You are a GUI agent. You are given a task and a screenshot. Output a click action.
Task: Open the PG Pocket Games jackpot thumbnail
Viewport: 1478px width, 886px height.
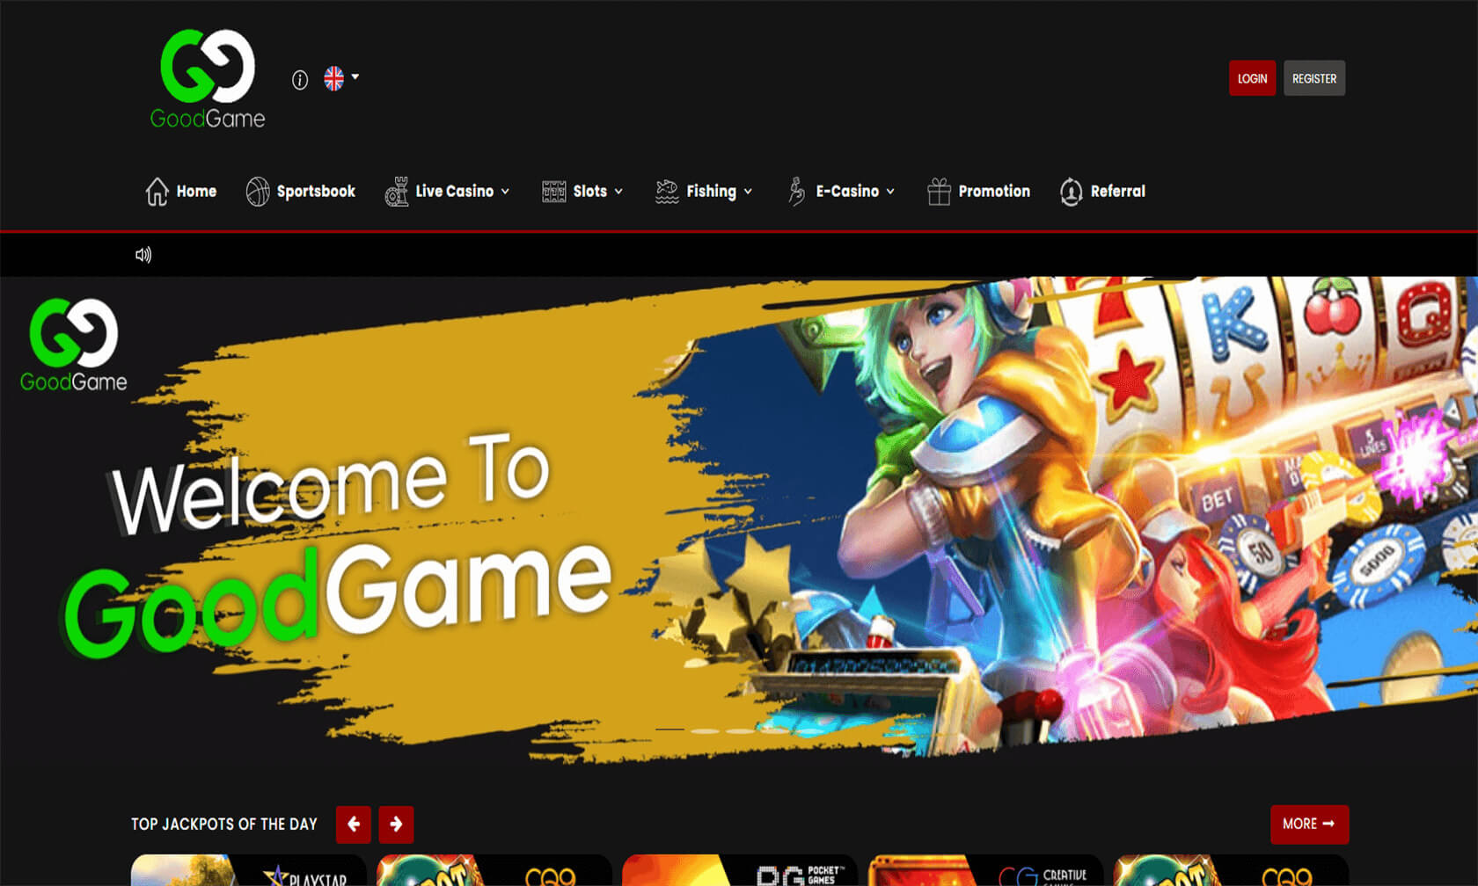click(x=739, y=871)
